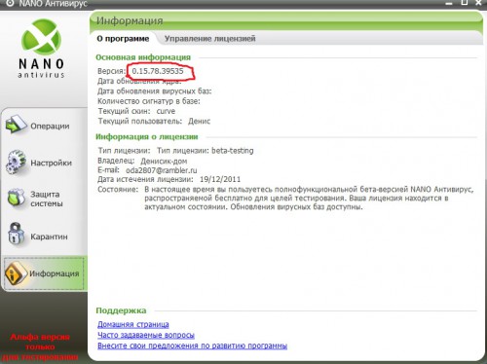Select the Настройки sidebar label
The image size is (487, 364).
51,163
